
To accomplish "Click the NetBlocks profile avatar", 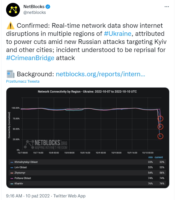I will (12, 9).
